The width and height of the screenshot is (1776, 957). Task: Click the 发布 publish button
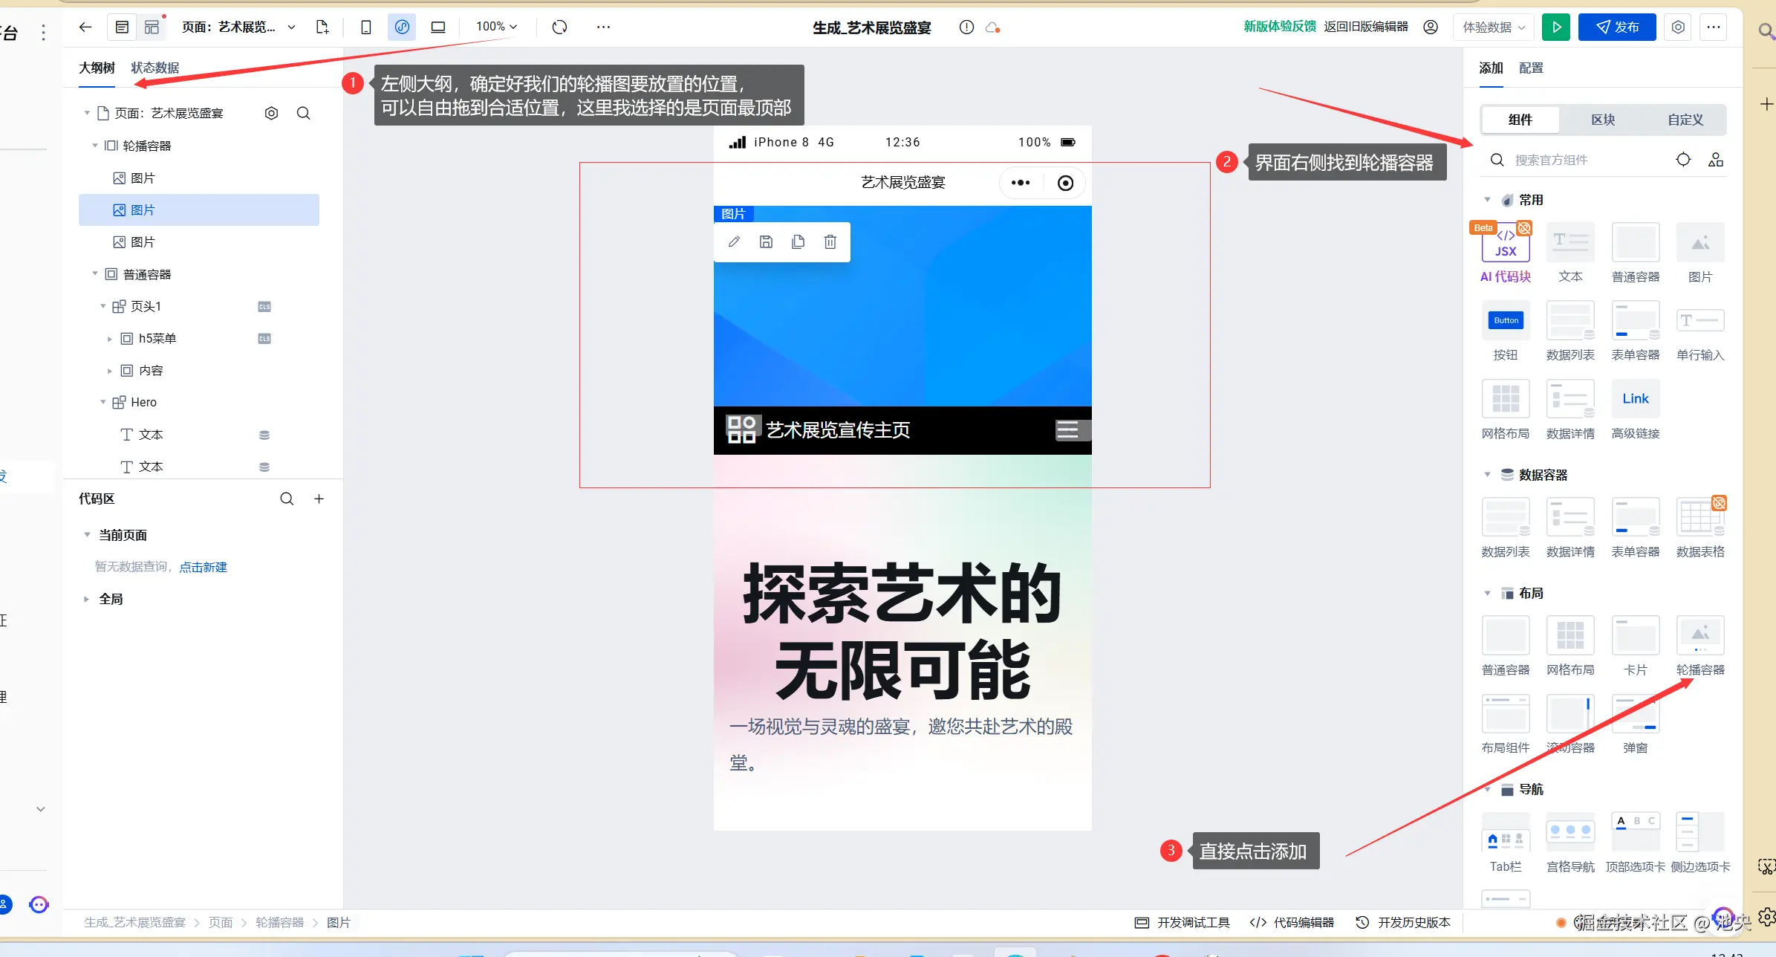(x=1617, y=27)
